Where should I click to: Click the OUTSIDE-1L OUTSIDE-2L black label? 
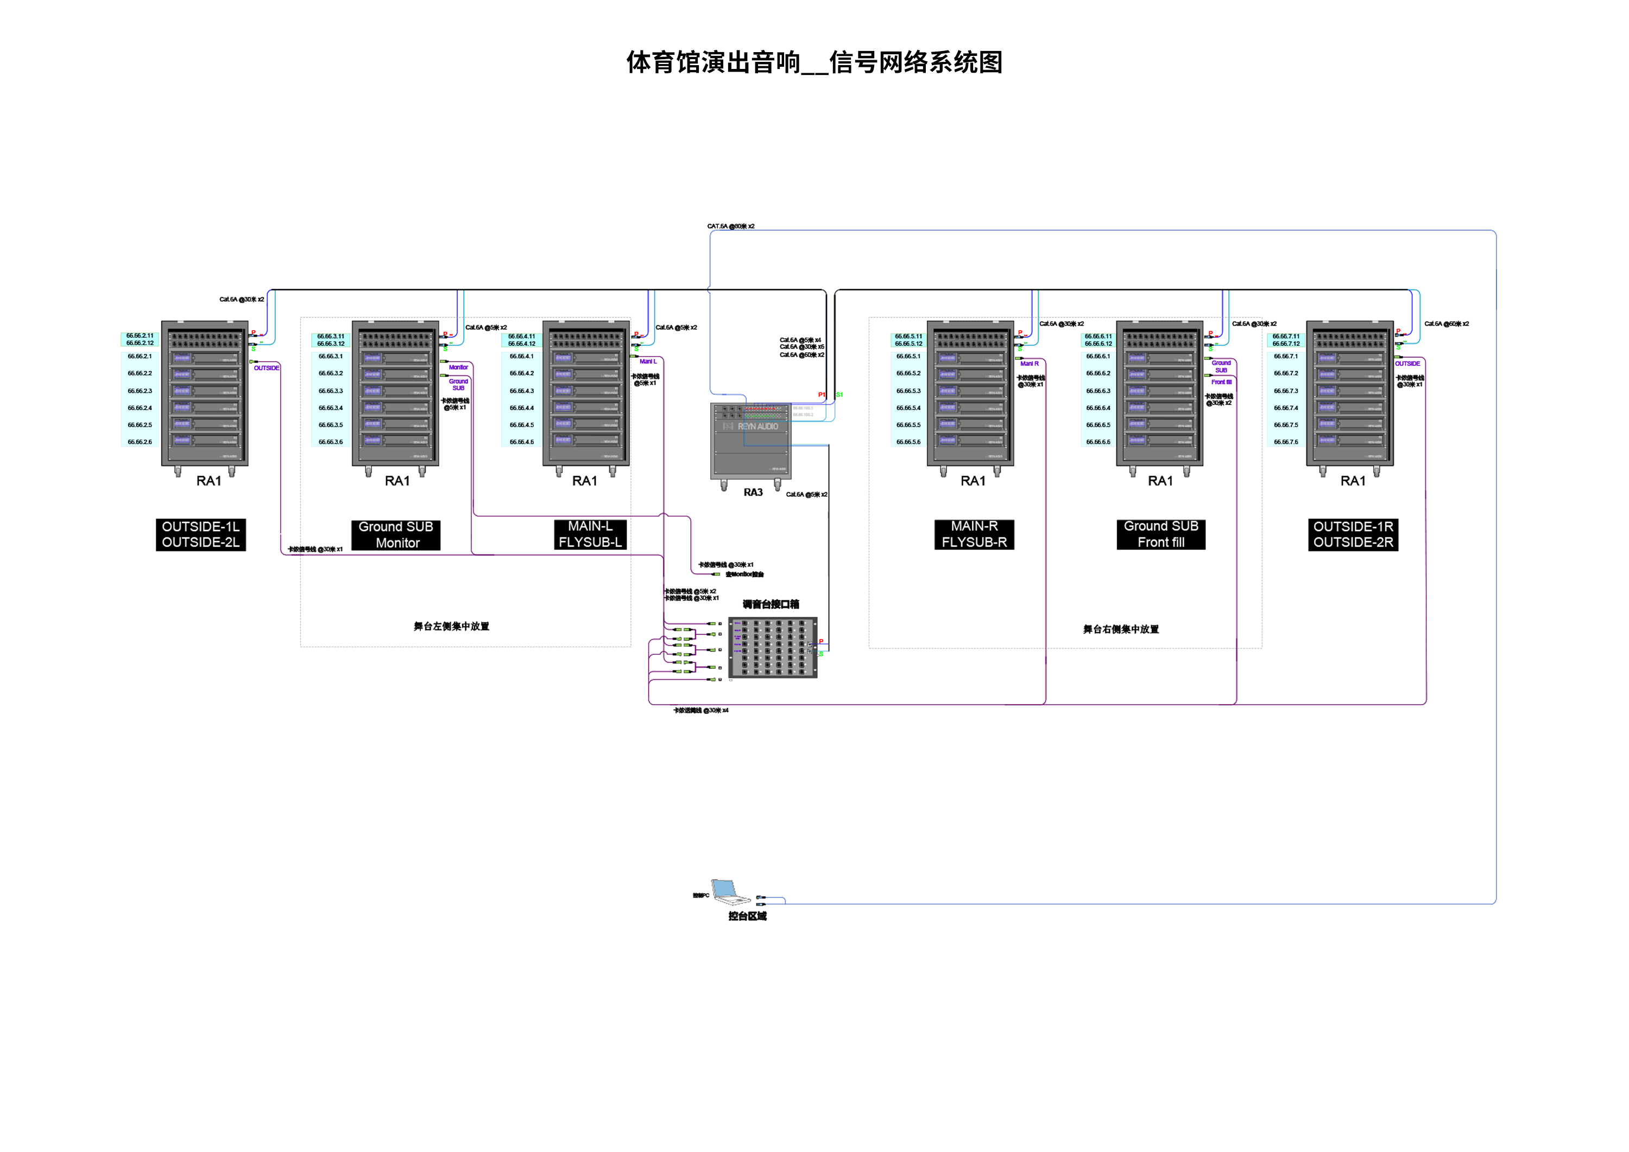coord(201,534)
